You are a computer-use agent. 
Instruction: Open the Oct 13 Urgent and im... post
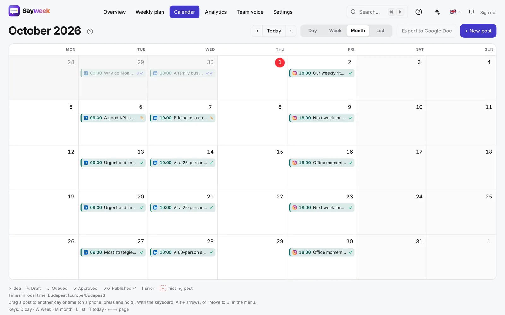[113, 163]
